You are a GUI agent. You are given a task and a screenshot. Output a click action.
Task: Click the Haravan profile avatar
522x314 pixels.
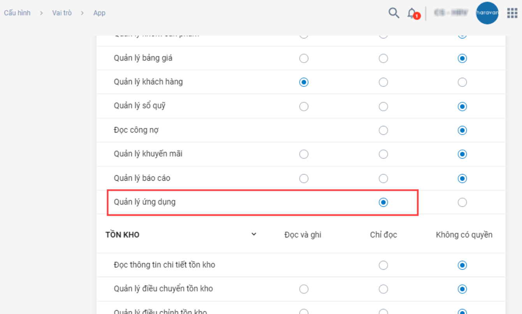(x=487, y=13)
